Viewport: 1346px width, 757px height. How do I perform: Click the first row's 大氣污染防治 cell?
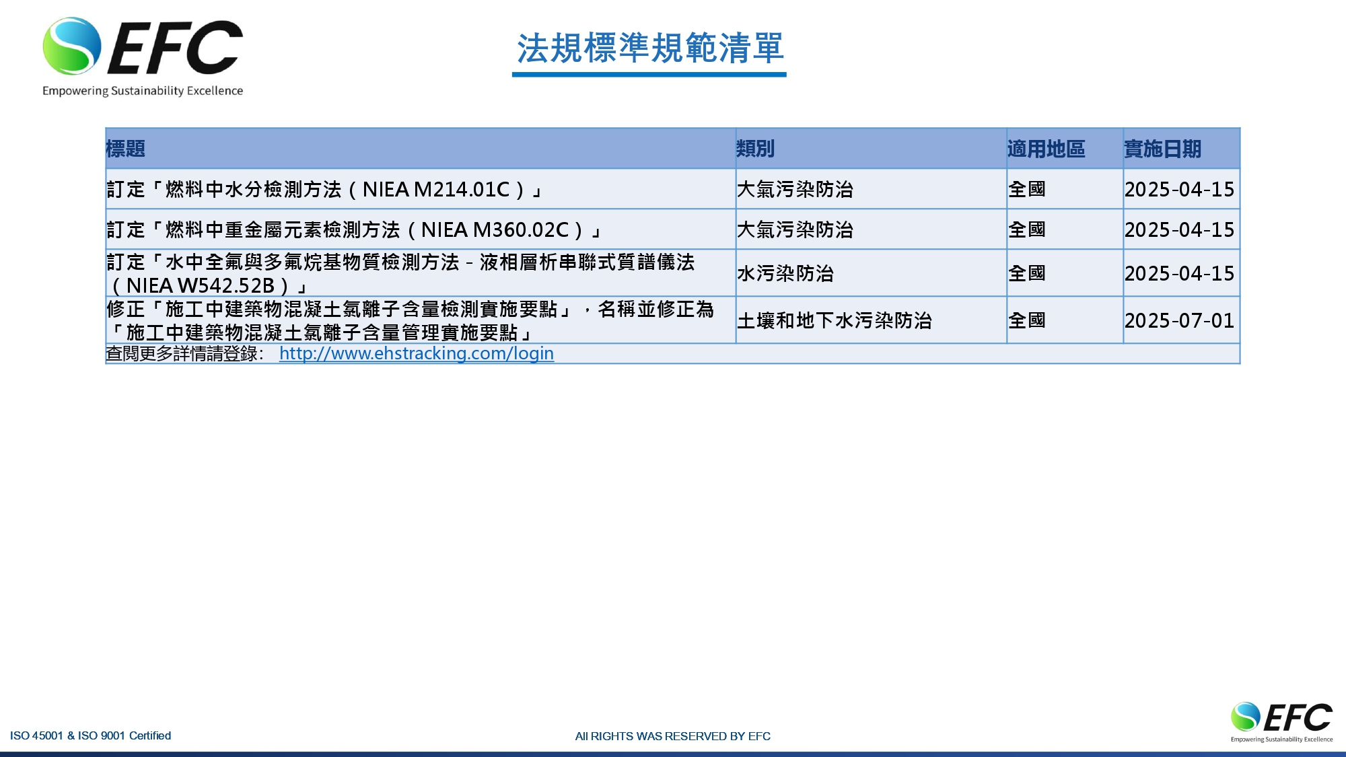click(x=795, y=190)
